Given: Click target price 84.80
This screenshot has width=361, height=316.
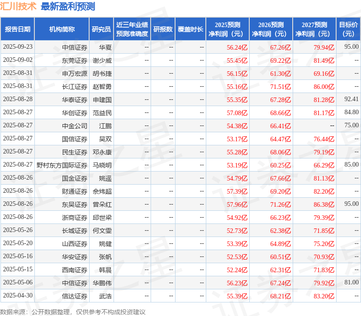Looking at the screenshot, I should click(351, 112).
